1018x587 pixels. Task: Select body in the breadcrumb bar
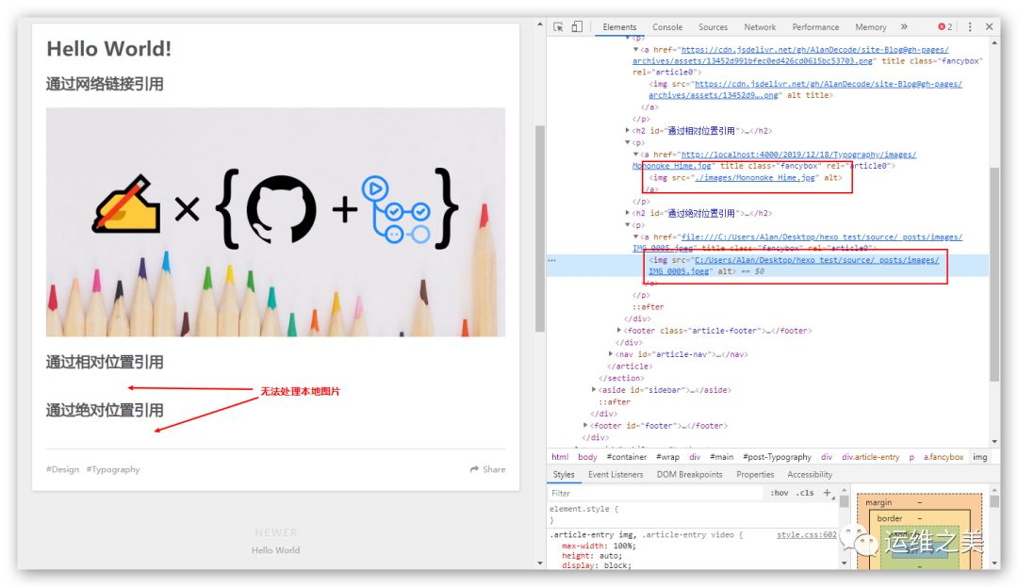click(x=587, y=457)
